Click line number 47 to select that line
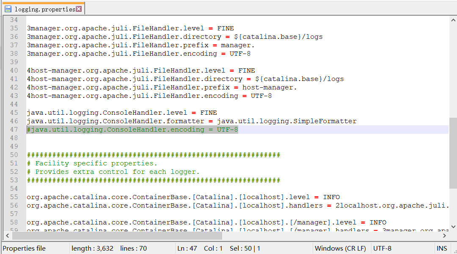Image resolution: width=457 pixels, height=254 pixels. [14, 129]
